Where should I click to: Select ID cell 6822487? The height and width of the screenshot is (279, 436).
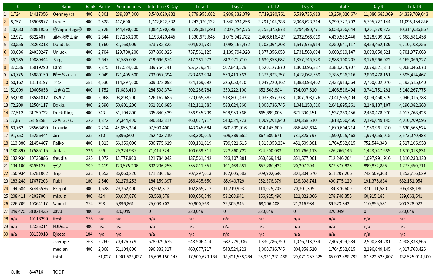(37, 37)
